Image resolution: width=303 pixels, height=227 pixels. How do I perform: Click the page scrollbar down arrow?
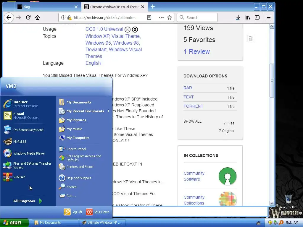[272, 203]
